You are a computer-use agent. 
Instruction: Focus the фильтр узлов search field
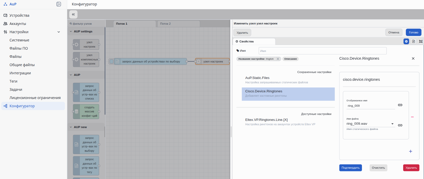coord(87,24)
